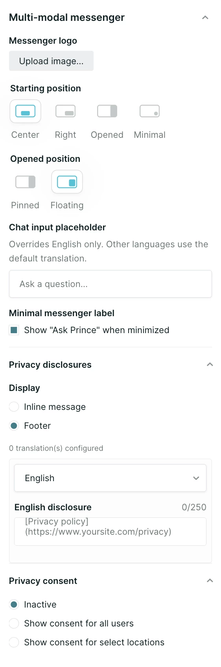Select the Footer display radio option
The image size is (221, 667).
(x=14, y=426)
